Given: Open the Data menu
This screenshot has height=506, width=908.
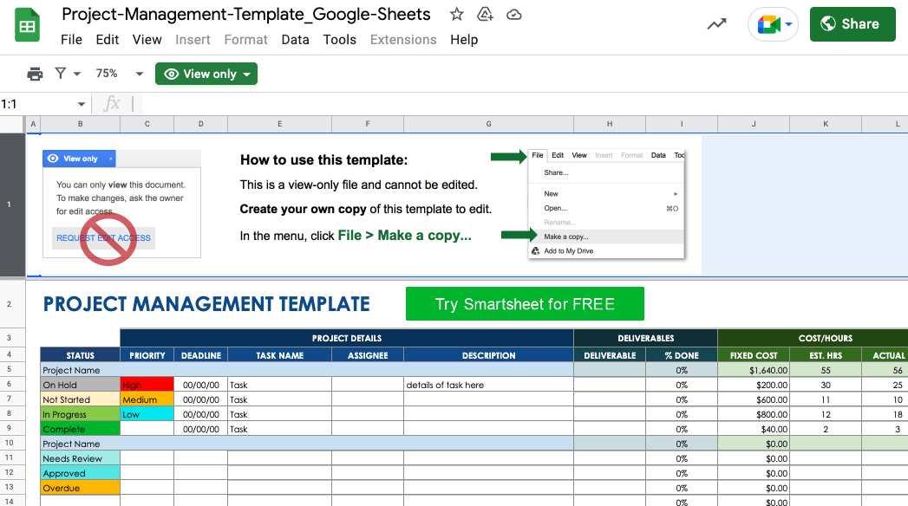Looking at the screenshot, I should [x=295, y=40].
